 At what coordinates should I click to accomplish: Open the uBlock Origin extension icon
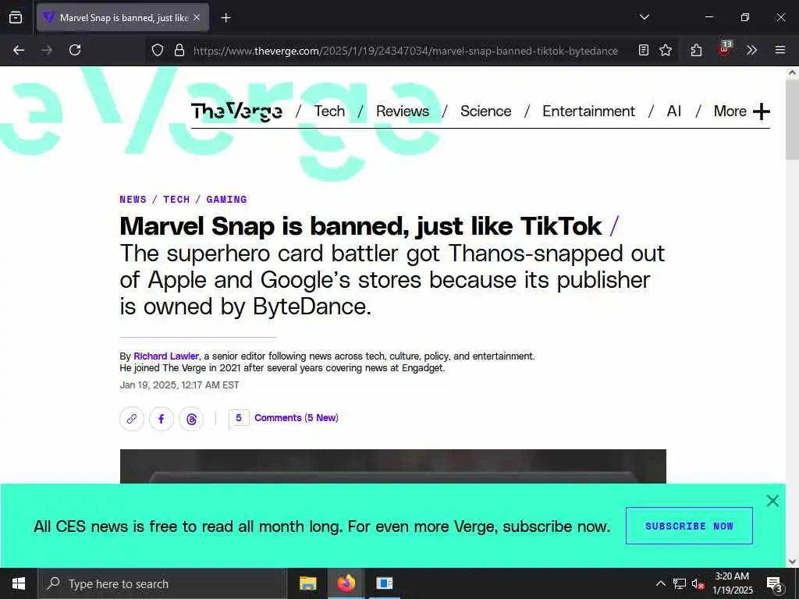[725, 49]
